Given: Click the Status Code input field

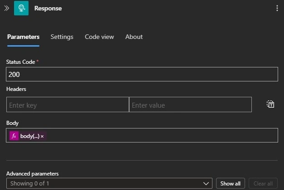Looking at the screenshot, I should (x=142, y=74).
